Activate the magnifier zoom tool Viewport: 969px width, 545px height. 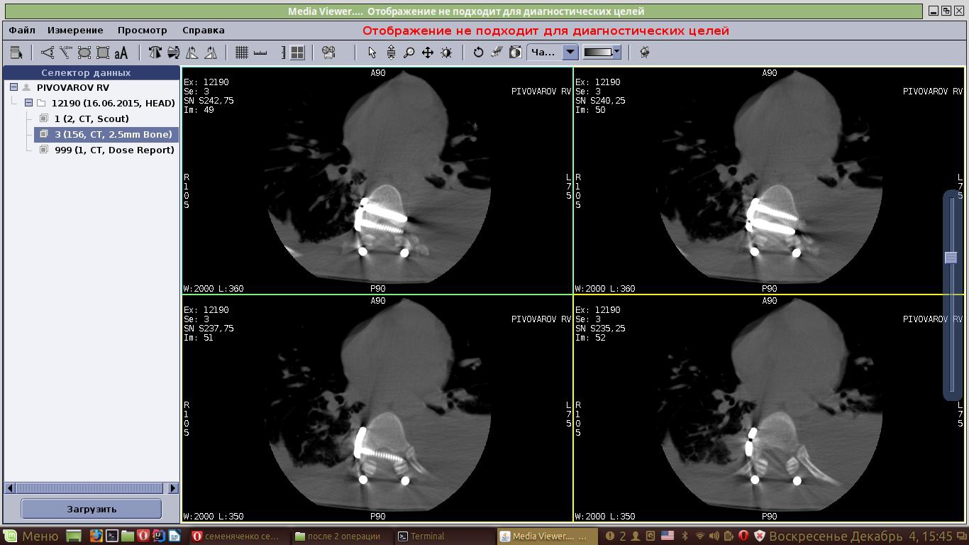click(x=409, y=53)
